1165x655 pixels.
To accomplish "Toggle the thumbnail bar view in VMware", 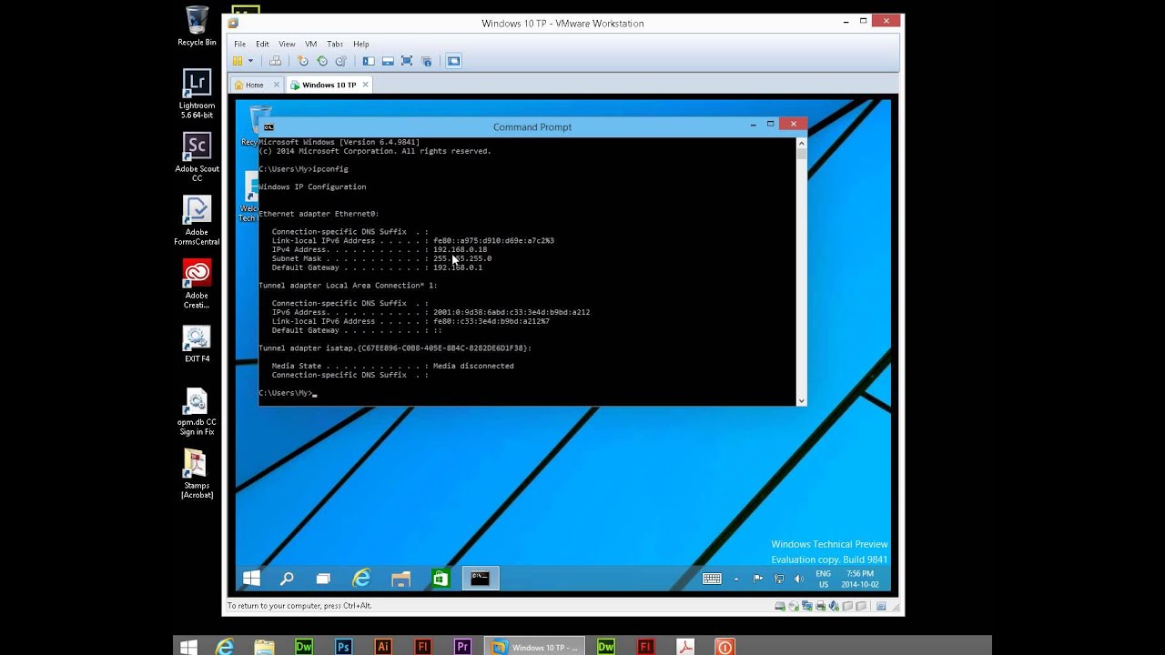I will point(388,61).
